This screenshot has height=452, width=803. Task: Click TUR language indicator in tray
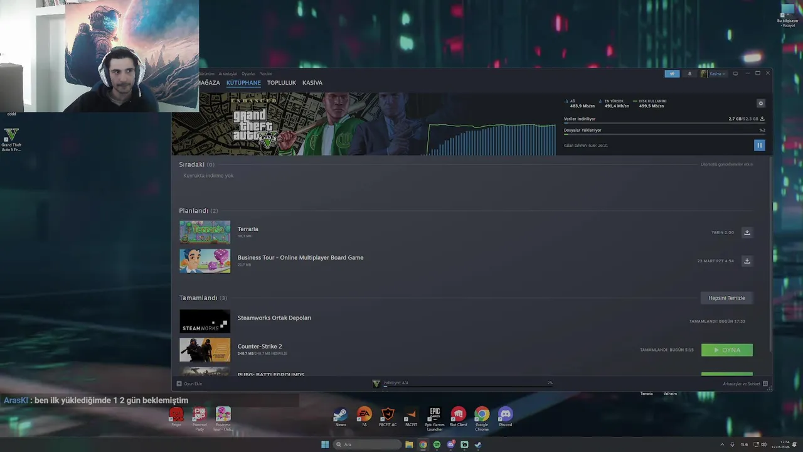tap(744, 444)
